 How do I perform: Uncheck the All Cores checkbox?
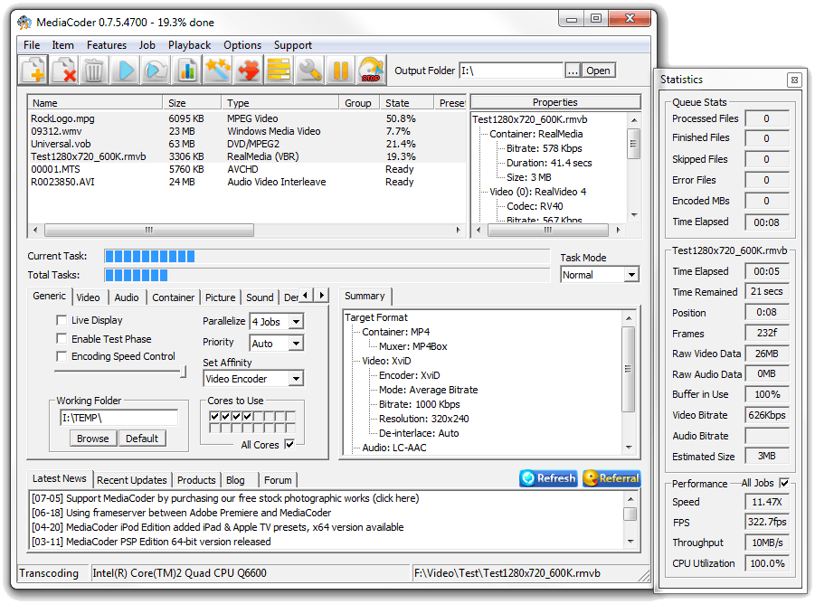coord(289,444)
